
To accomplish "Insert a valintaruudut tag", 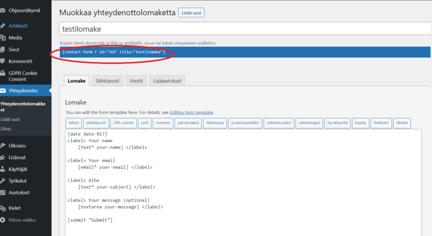I will tap(279, 123).
